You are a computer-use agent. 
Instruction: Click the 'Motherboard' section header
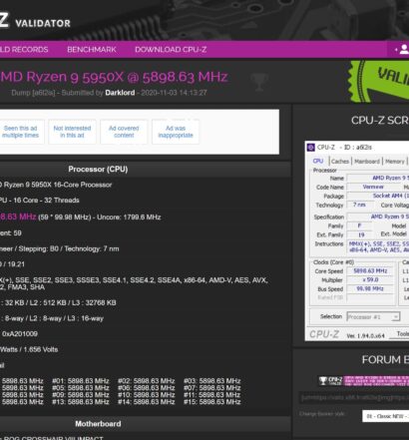coord(98,424)
